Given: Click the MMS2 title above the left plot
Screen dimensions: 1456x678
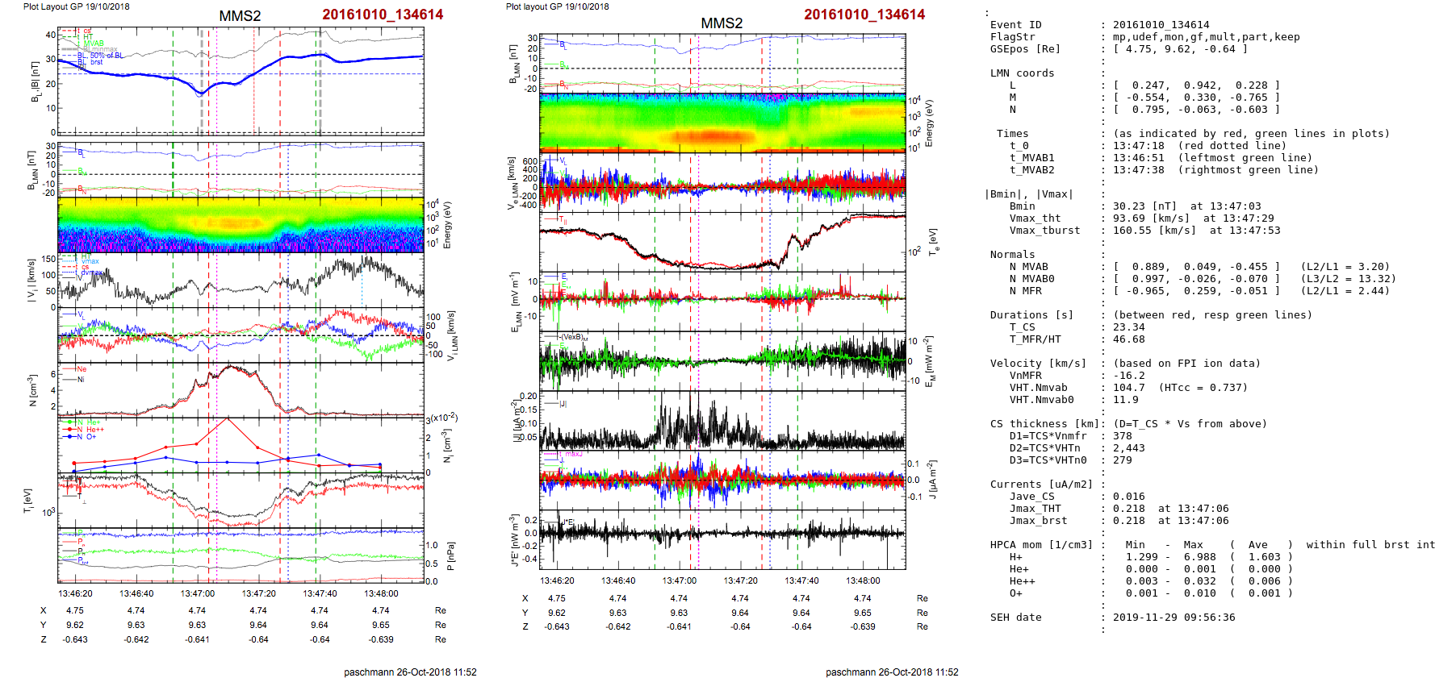Looking at the screenshot, I should coord(240,16).
